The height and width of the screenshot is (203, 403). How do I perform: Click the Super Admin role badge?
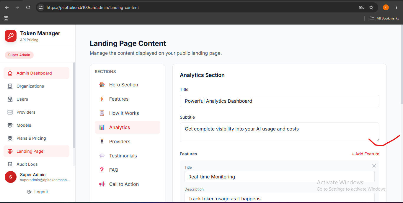click(19, 55)
